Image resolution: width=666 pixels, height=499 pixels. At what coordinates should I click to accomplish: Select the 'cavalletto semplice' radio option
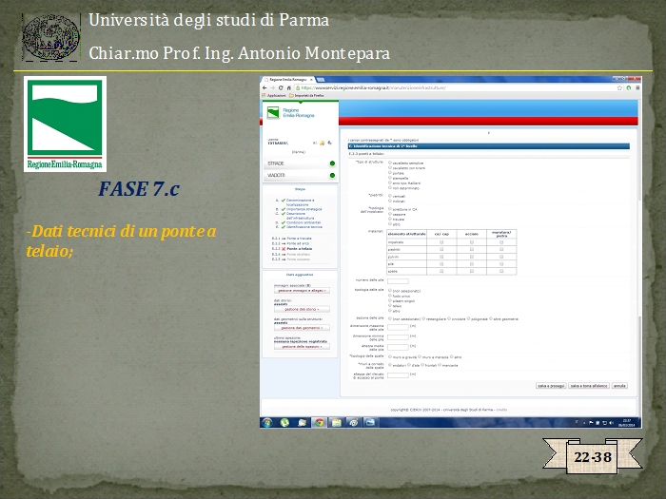(x=390, y=163)
